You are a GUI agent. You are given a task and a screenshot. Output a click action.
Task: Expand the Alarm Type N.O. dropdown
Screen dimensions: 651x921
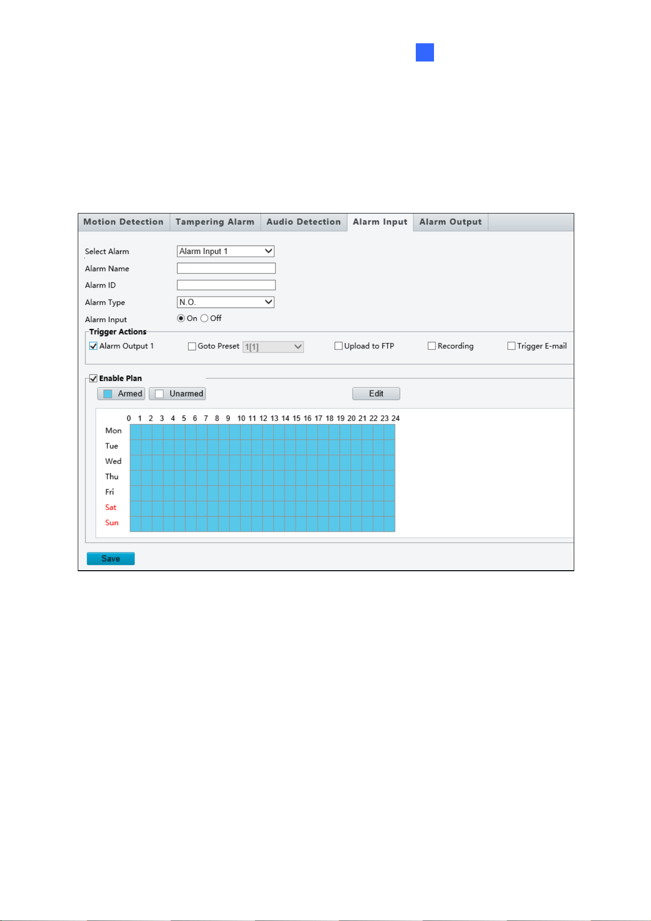225,302
